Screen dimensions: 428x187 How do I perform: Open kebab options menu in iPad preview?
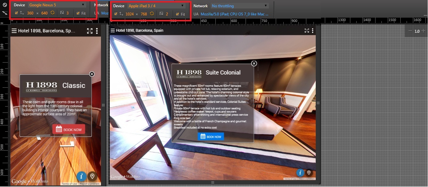coord(313,30)
